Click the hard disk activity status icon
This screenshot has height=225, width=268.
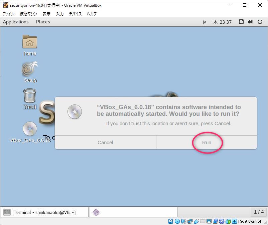[x=170, y=221]
